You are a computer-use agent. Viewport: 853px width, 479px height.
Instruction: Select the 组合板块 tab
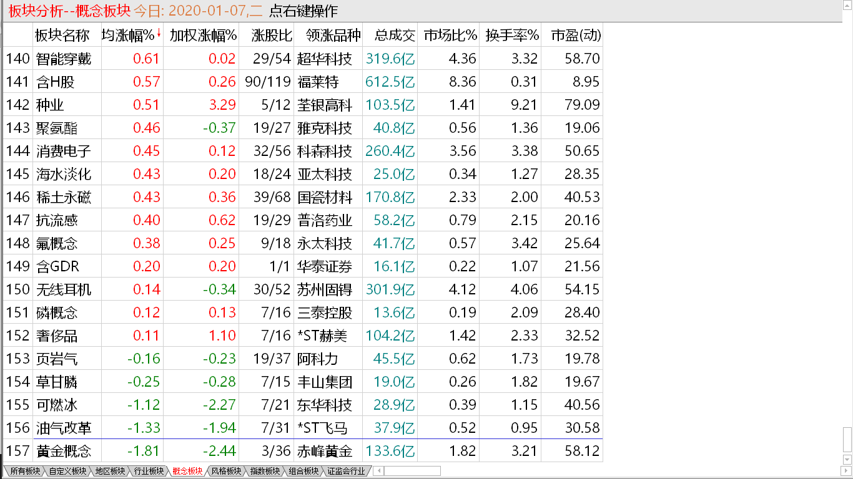coord(303,471)
